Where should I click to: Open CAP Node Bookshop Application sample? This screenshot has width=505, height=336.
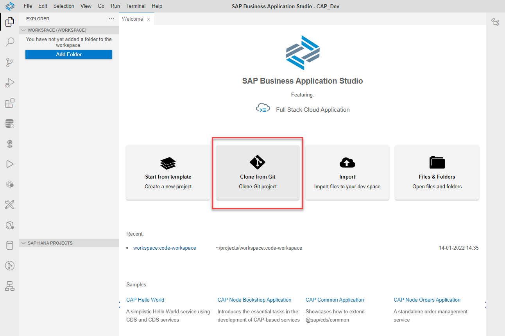254,300
